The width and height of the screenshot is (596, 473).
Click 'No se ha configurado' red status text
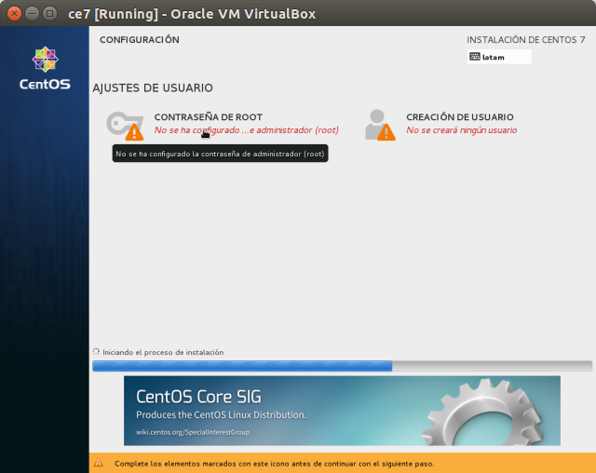[246, 130]
